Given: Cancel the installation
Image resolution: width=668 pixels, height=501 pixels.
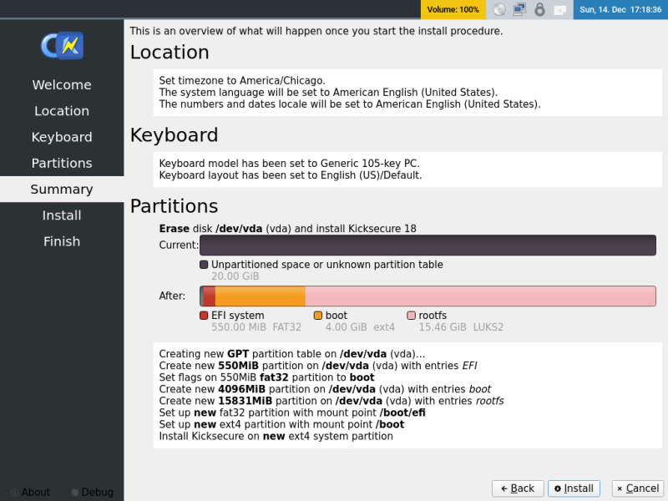Looking at the screenshot, I should [637, 488].
